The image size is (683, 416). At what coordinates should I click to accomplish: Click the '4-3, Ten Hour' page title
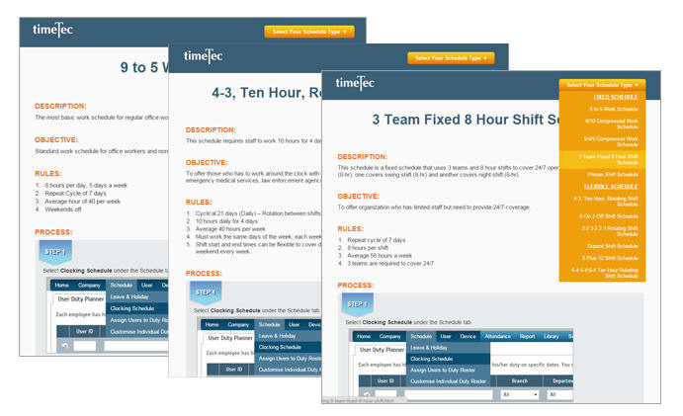tap(266, 93)
